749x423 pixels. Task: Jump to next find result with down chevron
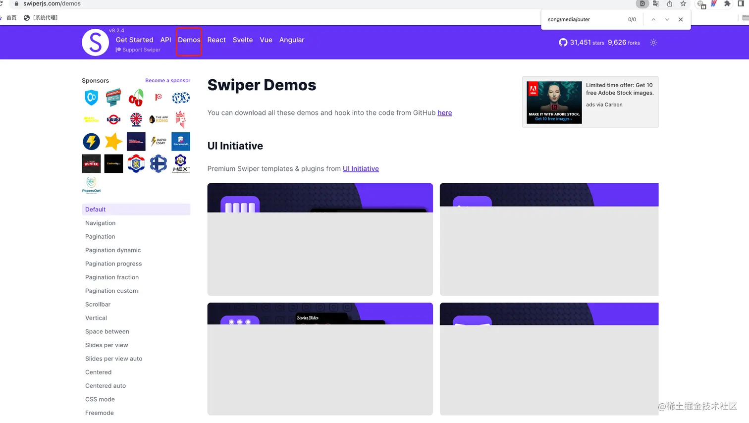[667, 19]
